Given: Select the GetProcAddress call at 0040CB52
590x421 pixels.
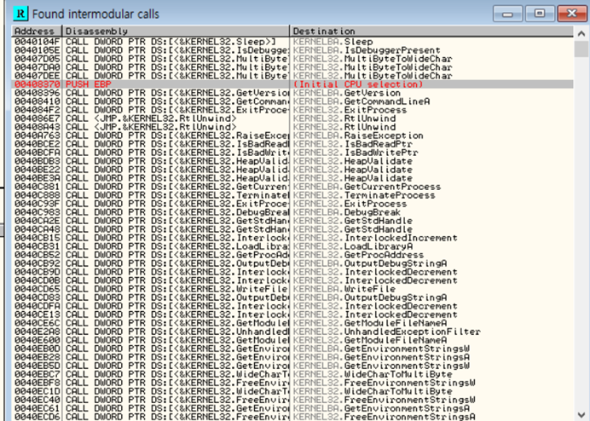Looking at the screenshot, I should coord(292,255).
